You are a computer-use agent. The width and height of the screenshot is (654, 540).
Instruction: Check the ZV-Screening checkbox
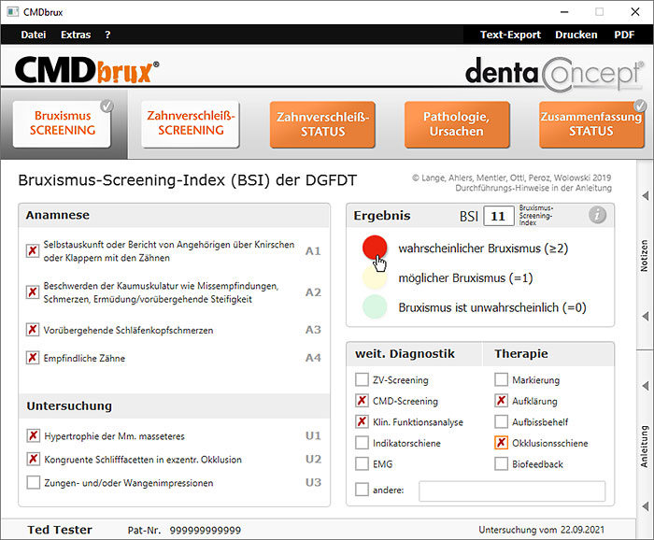(x=362, y=379)
